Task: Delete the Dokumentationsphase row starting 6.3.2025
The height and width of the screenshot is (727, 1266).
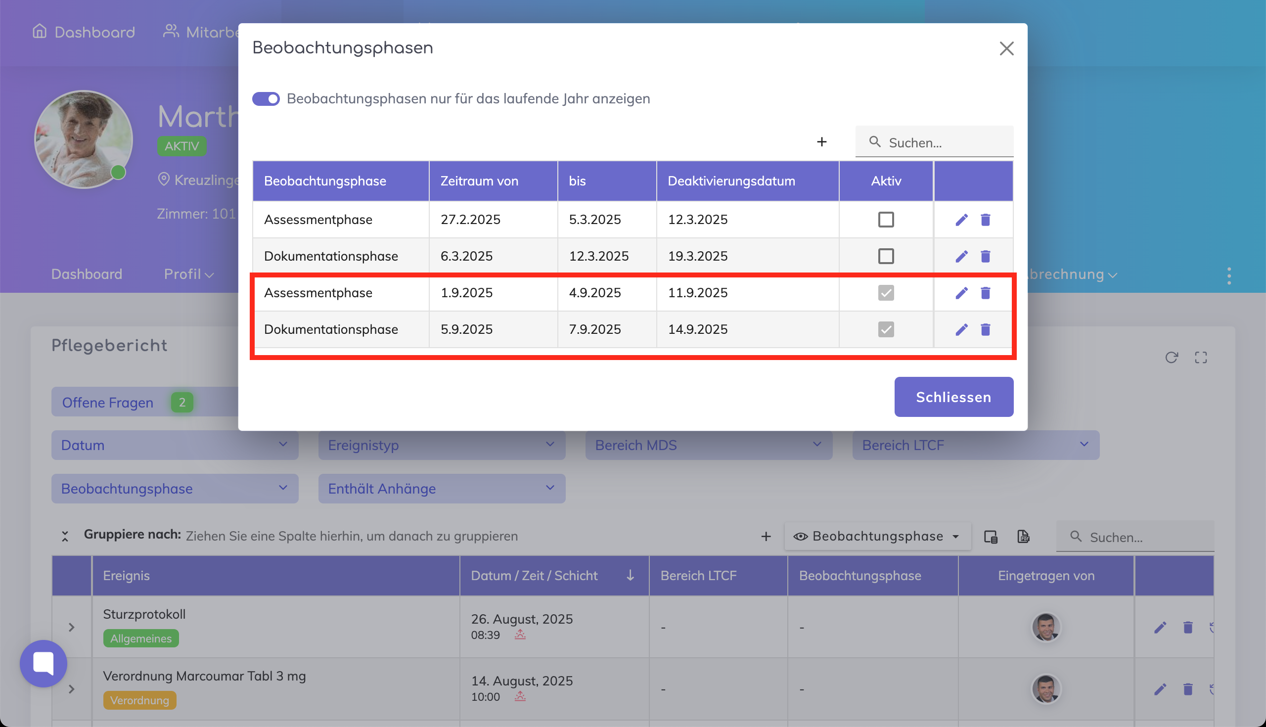Action: [985, 256]
